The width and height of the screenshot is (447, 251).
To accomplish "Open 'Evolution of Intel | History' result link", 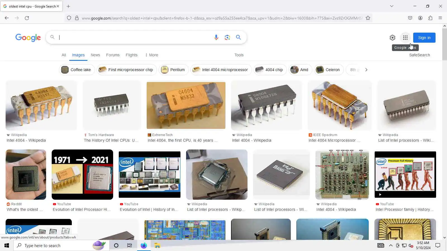I will pos(149,209).
